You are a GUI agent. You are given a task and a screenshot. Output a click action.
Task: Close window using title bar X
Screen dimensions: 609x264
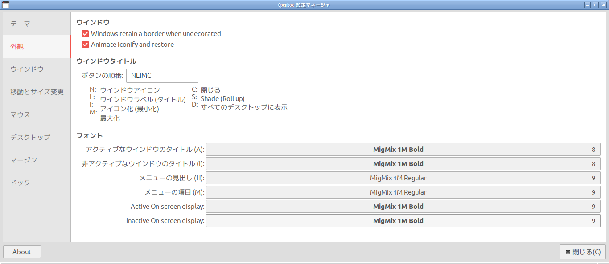[x=603, y=5]
